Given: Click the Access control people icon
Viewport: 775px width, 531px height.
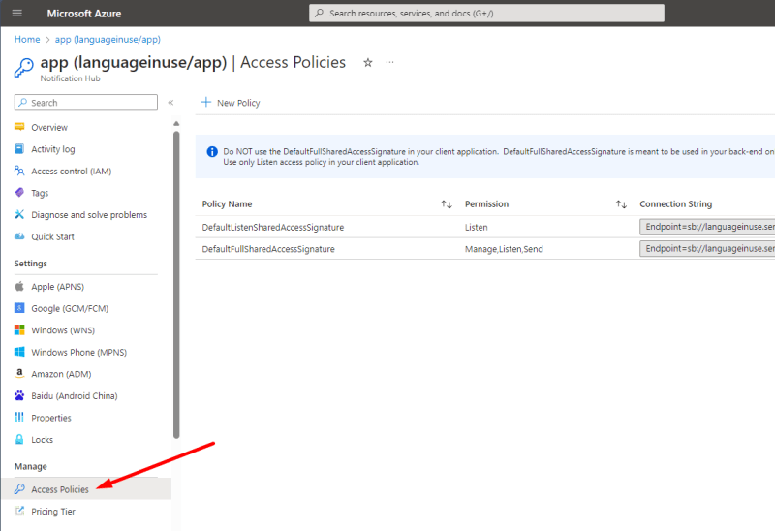Looking at the screenshot, I should 19,171.
